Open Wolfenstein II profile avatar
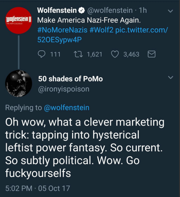Viewport: 180px width, 197px height. pos(18,20)
